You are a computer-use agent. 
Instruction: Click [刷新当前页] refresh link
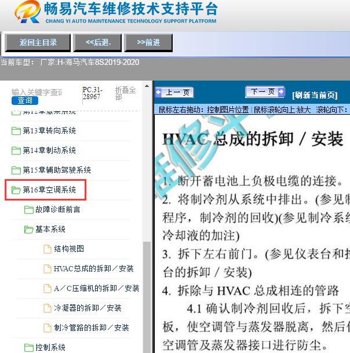(315, 95)
